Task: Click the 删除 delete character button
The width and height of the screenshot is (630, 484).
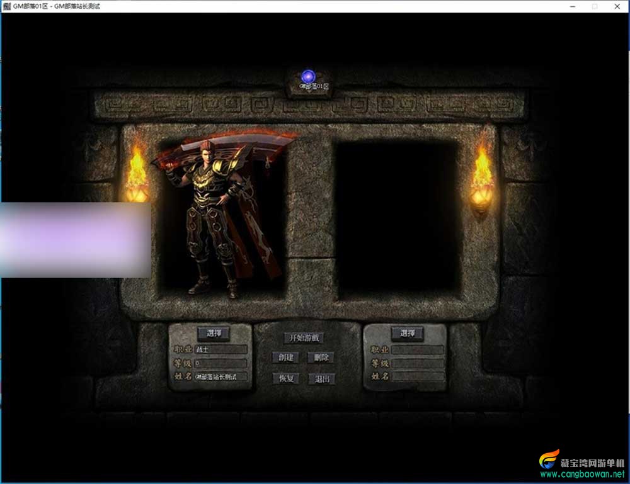Action: 321,357
